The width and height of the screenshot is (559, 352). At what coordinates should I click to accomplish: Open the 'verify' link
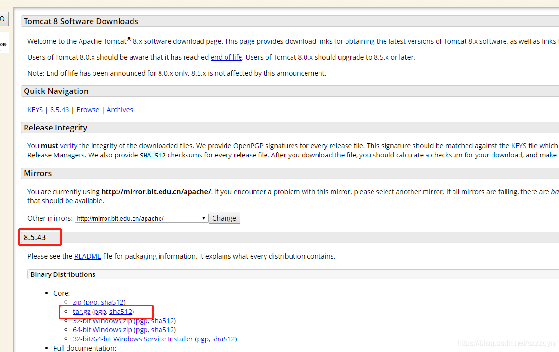68,146
